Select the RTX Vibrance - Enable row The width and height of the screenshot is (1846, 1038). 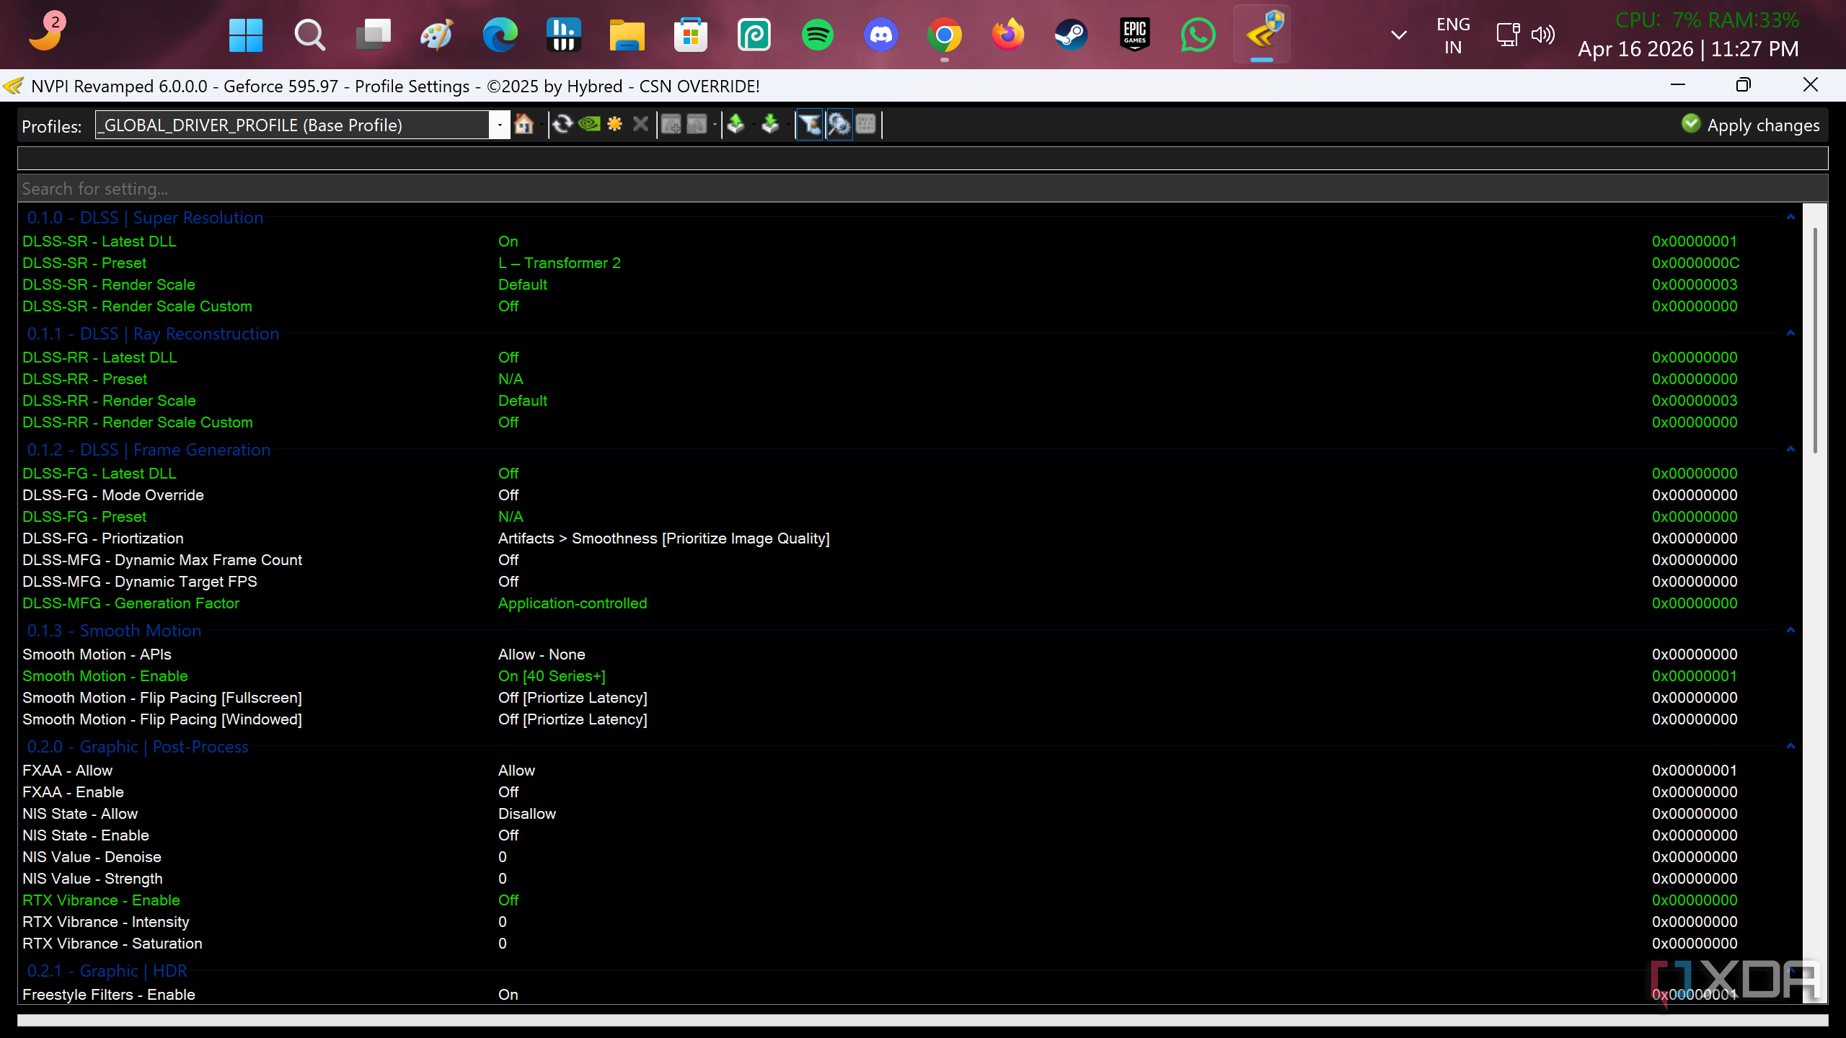tap(909, 900)
